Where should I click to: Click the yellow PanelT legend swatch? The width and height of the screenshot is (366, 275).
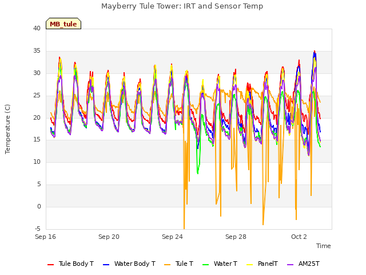pyautogui.click(x=249, y=265)
